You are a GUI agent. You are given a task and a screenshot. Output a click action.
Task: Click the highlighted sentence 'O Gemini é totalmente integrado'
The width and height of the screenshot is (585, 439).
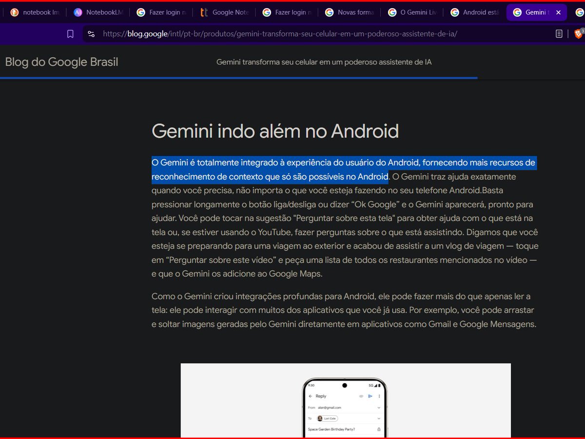tap(344, 169)
